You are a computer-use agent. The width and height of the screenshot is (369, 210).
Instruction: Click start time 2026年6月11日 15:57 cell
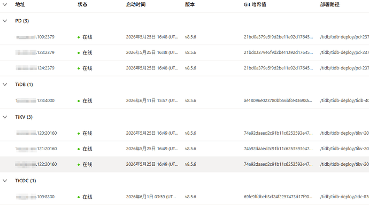click(152, 100)
